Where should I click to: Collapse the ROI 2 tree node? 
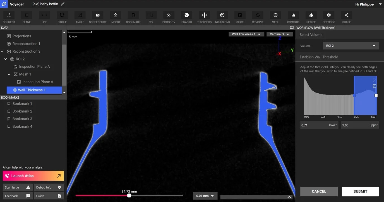point(6,59)
